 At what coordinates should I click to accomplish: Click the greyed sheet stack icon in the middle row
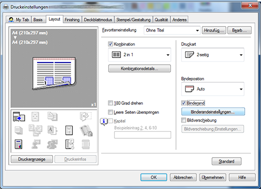pyautogui.click(x=19, y=131)
